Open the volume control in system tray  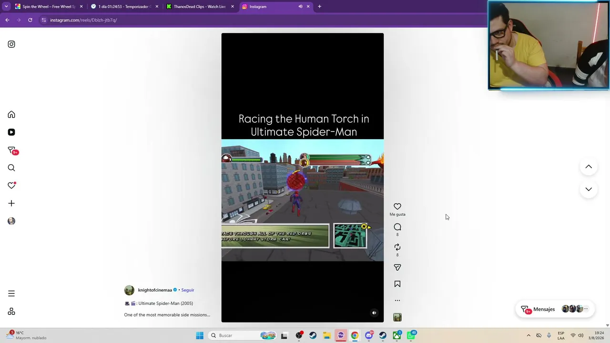pos(581,336)
